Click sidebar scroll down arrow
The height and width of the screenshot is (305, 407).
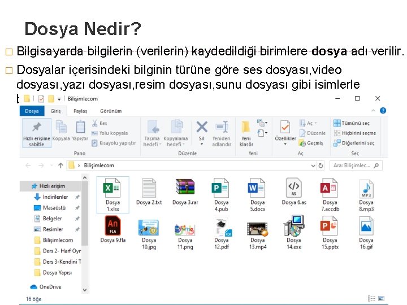coord(85,290)
